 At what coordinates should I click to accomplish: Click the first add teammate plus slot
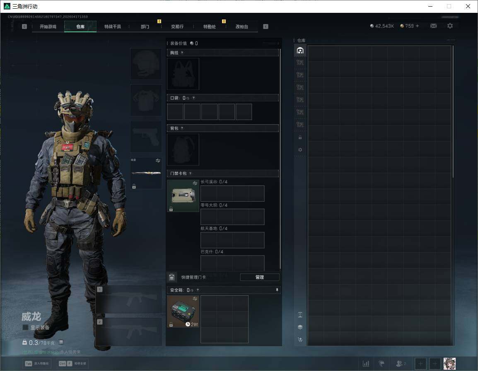click(420, 364)
